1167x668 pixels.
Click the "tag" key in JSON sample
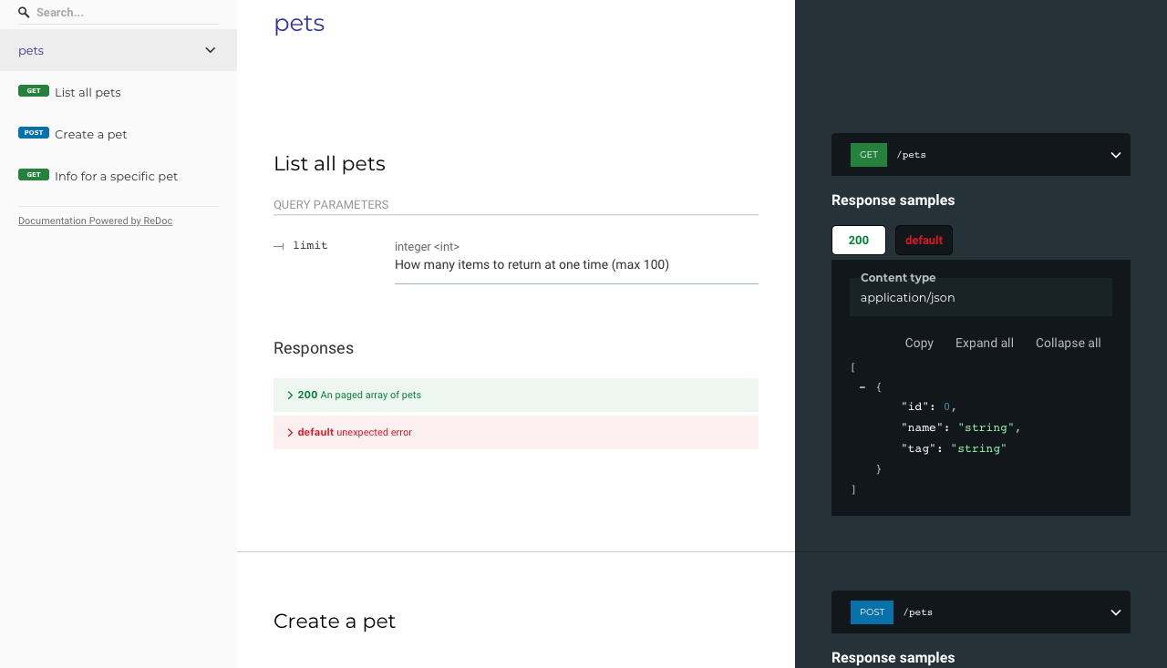point(919,448)
